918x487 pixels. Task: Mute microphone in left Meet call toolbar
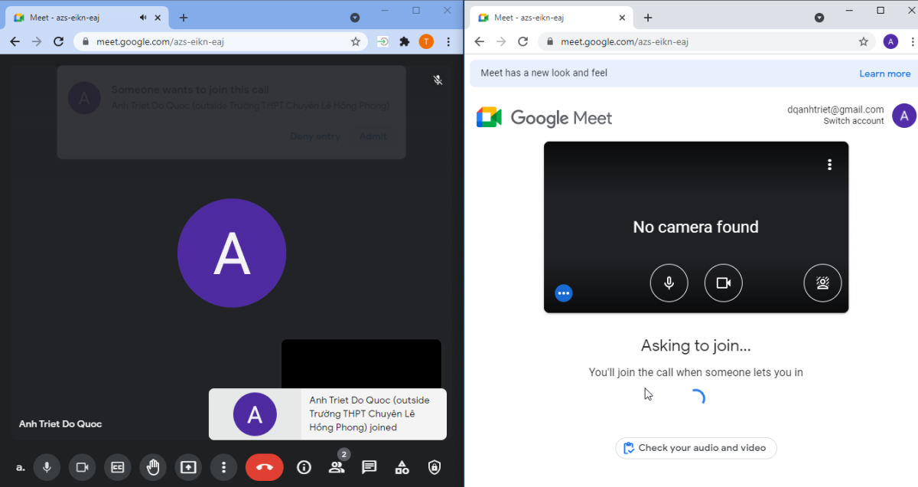[x=47, y=467]
